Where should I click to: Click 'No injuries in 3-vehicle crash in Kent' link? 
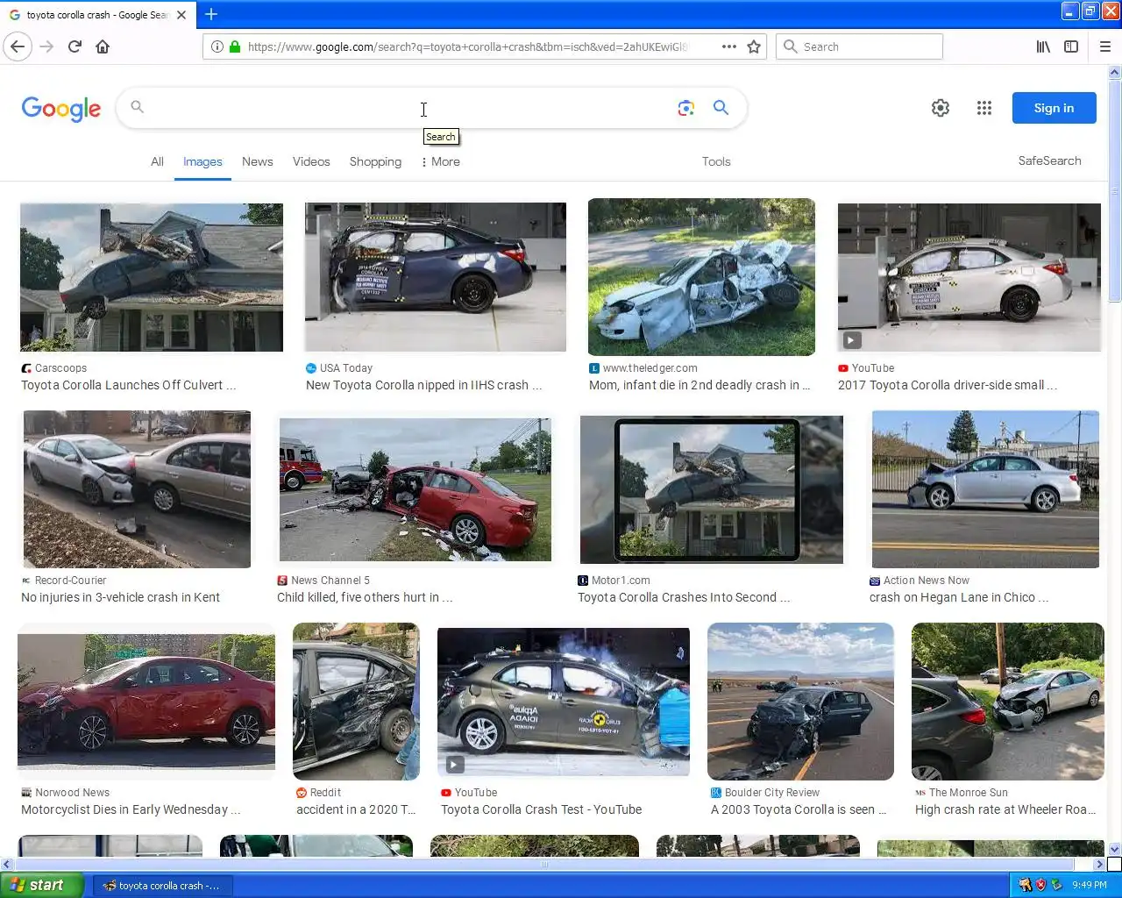(120, 597)
